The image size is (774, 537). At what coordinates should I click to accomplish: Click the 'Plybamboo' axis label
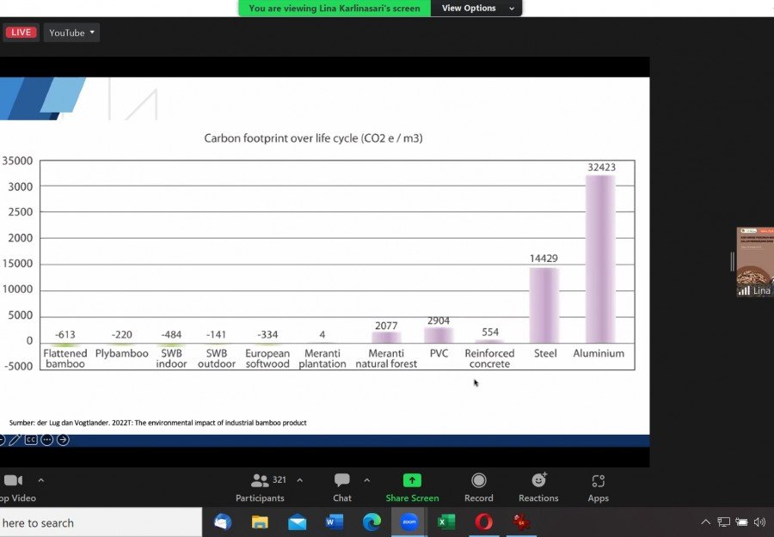tap(122, 353)
